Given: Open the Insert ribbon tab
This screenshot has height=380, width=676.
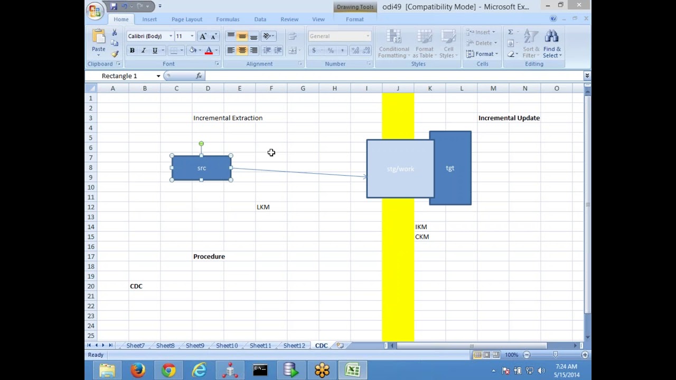Looking at the screenshot, I should pyautogui.click(x=149, y=19).
